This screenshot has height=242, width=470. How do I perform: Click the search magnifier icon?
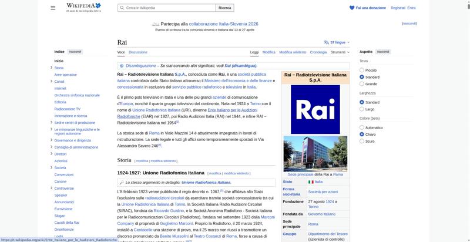[x=121, y=8]
